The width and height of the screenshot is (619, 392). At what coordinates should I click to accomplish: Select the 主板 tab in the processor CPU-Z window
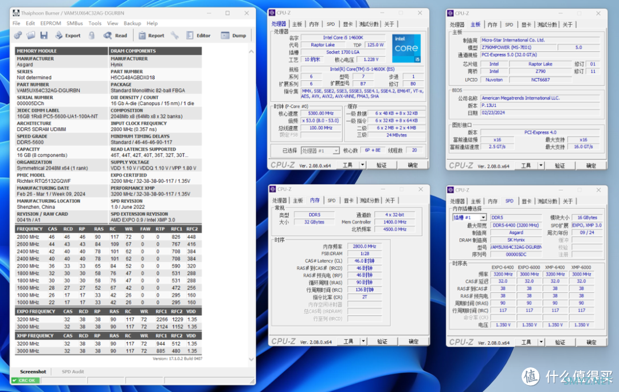(x=297, y=24)
